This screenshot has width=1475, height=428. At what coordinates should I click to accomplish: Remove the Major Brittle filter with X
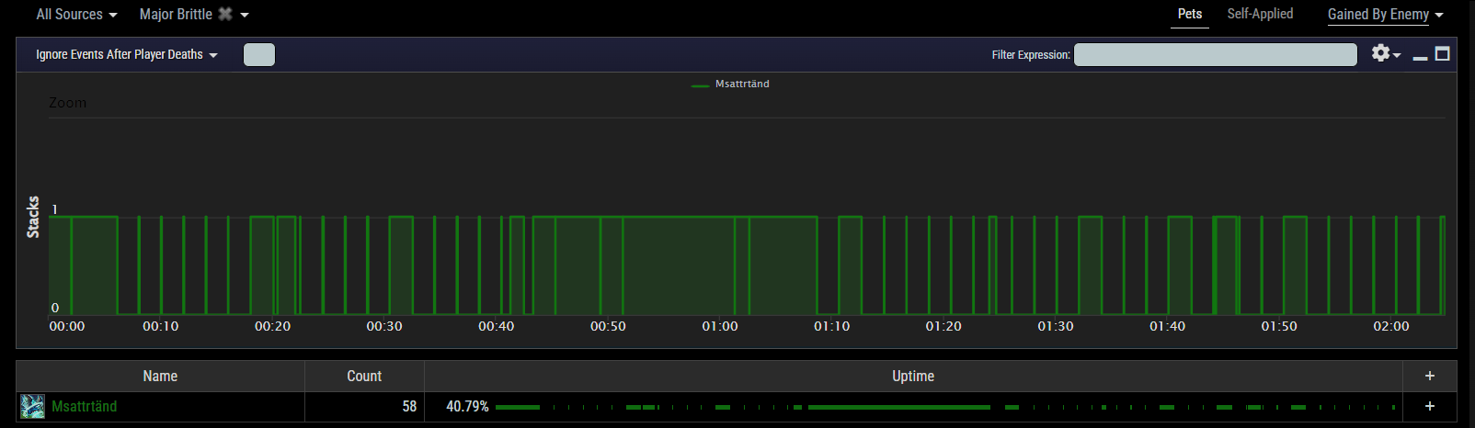pyautogui.click(x=225, y=15)
